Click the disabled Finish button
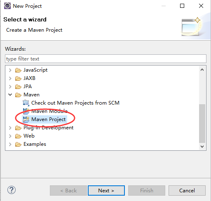211x201 pixels. pos(147,191)
